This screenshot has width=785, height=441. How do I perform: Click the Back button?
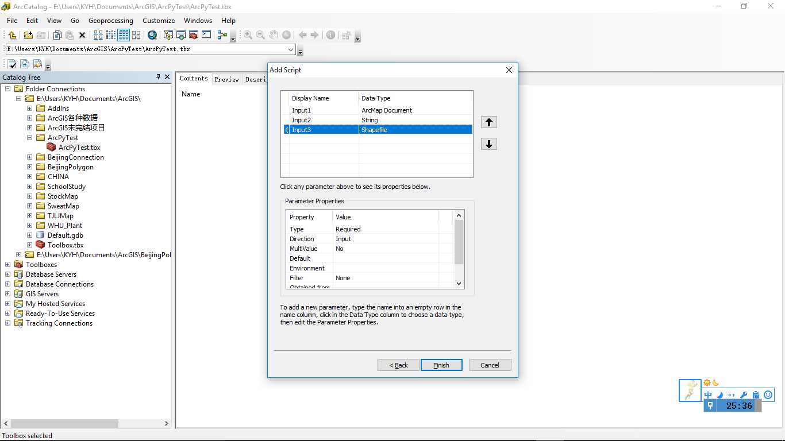point(398,365)
